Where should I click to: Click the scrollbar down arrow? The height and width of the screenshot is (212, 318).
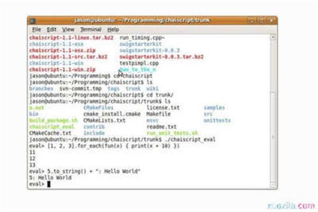tap(273, 185)
